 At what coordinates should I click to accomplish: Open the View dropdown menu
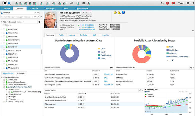(181, 3)
